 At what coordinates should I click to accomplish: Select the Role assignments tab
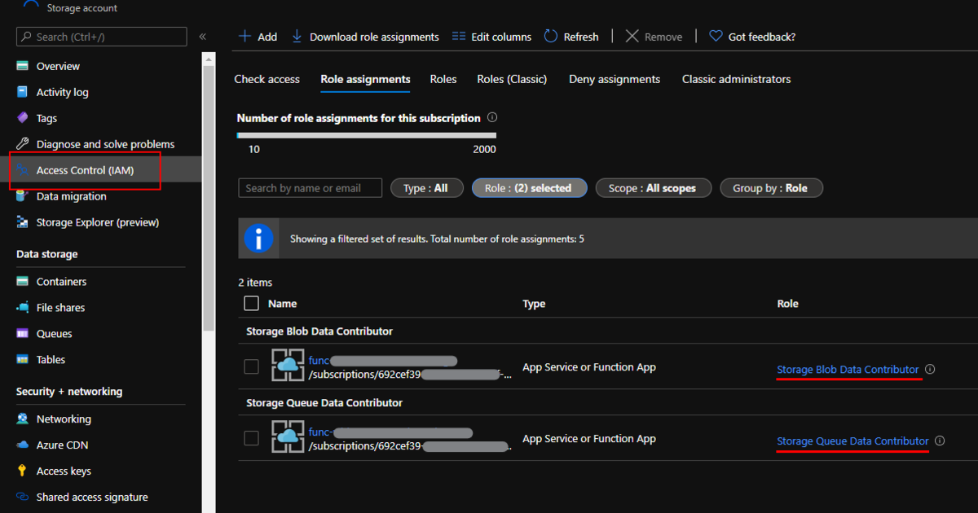[x=365, y=79]
